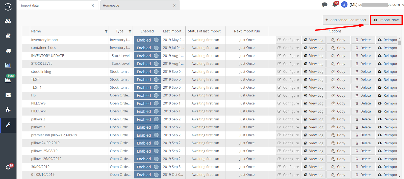Delete the Inventory Import row

click(363, 40)
